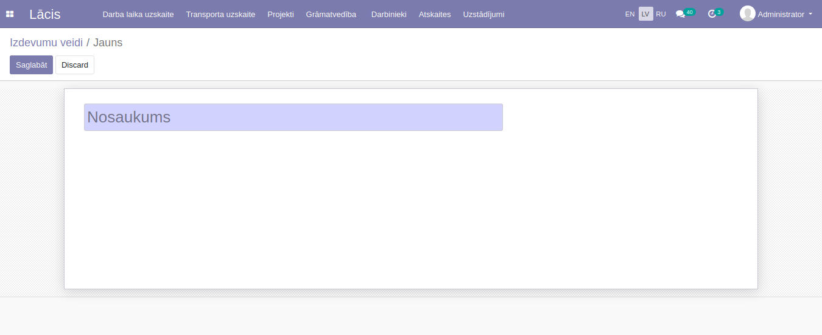Image resolution: width=822 pixels, height=335 pixels.
Task: Switch language to EN
Action: coord(630,14)
